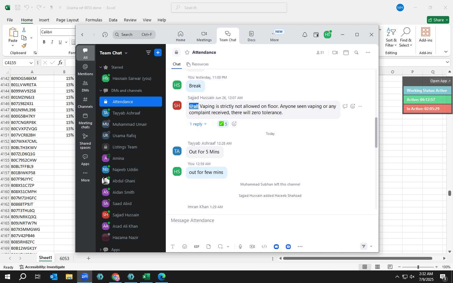
Task: View the 31 channel members
Action: [x=320, y=53]
